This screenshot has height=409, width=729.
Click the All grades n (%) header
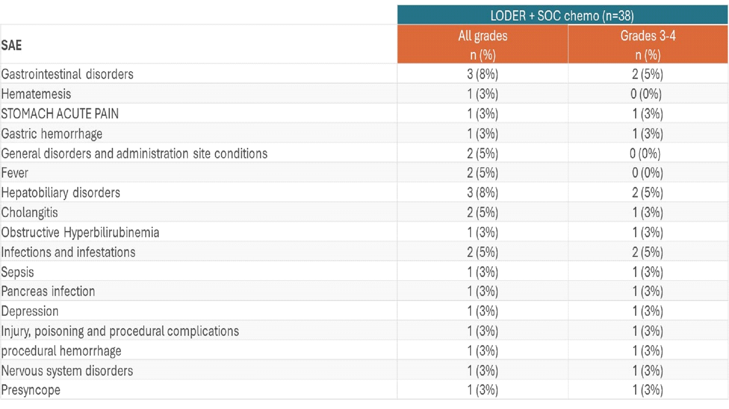482,45
